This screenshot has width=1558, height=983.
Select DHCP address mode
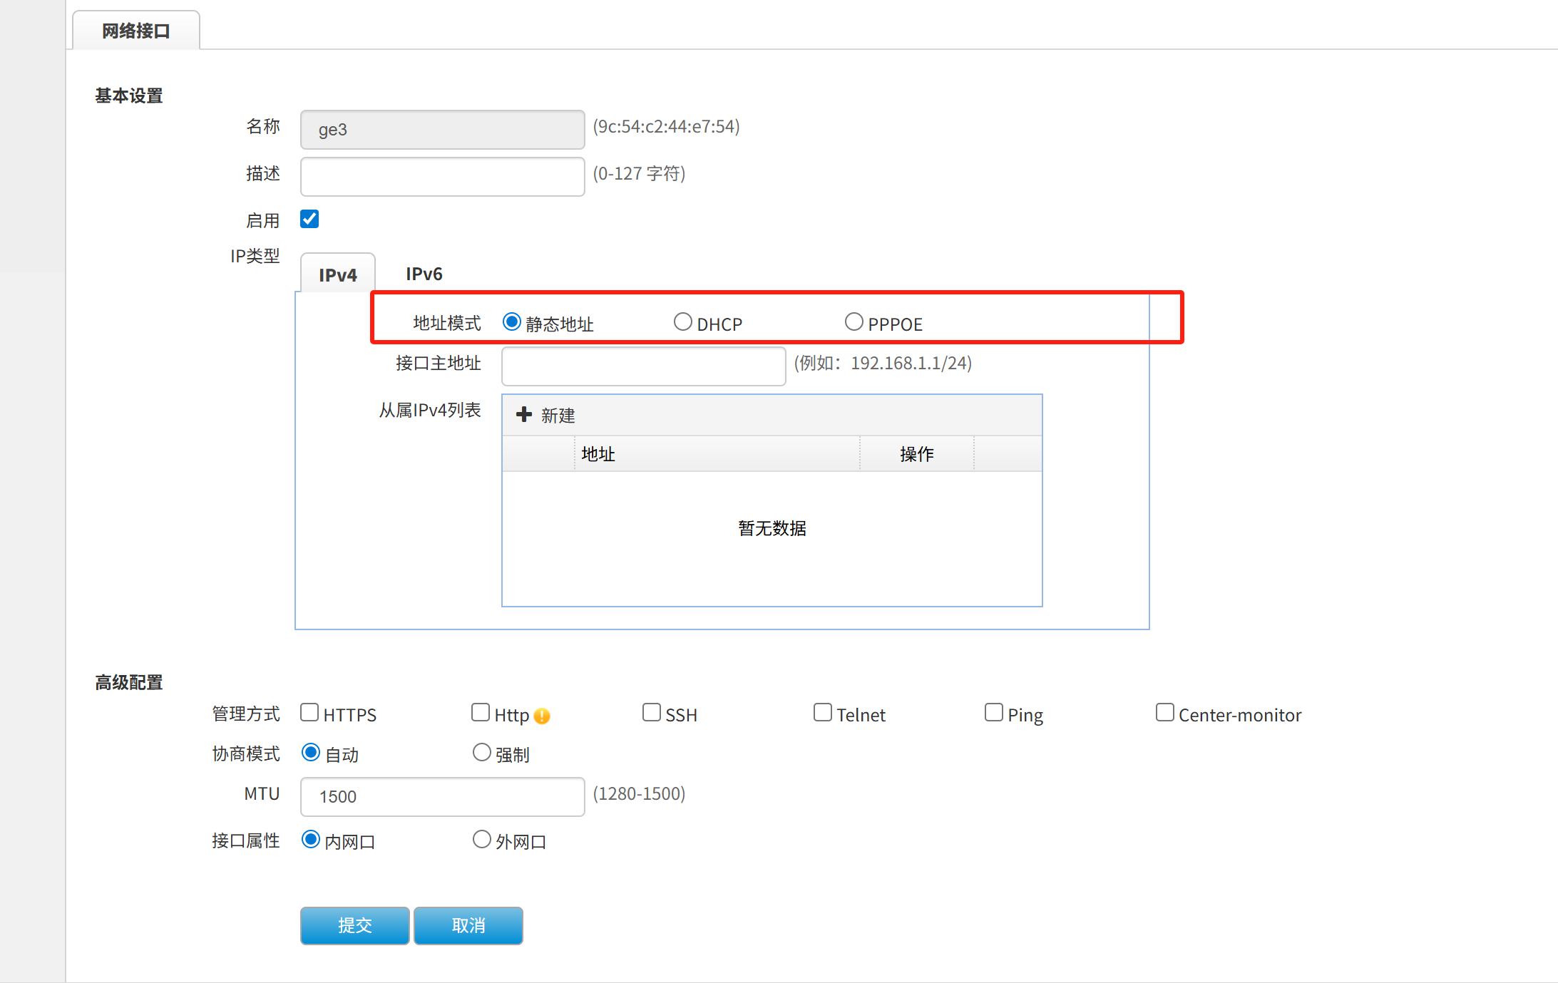tap(682, 322)
